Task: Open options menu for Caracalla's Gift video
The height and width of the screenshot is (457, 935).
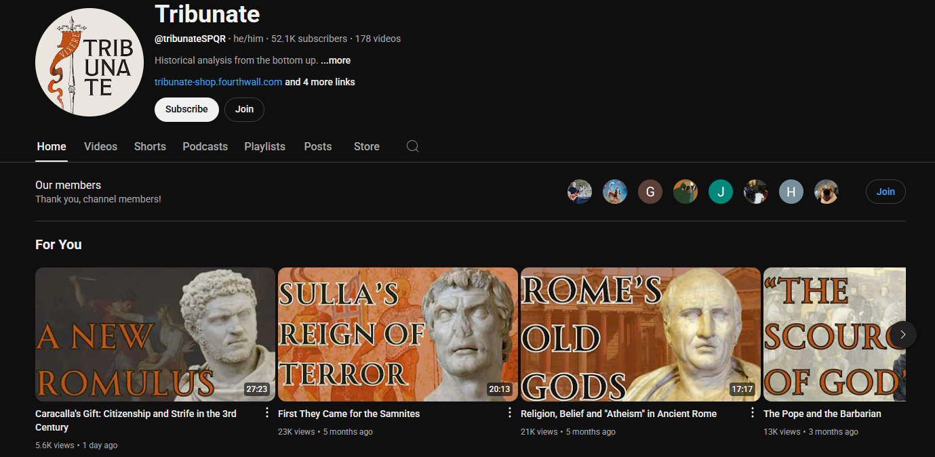Action: tap(267, 412)
